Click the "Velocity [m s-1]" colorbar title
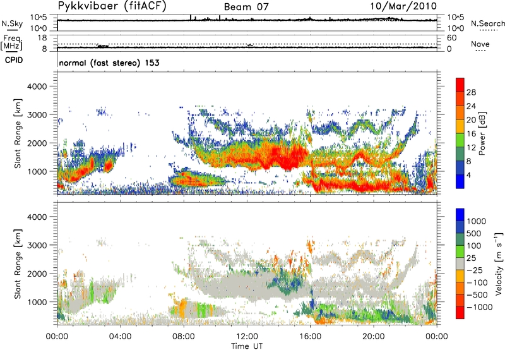Viewport: 505px width, 350px height. coord(499,263)
